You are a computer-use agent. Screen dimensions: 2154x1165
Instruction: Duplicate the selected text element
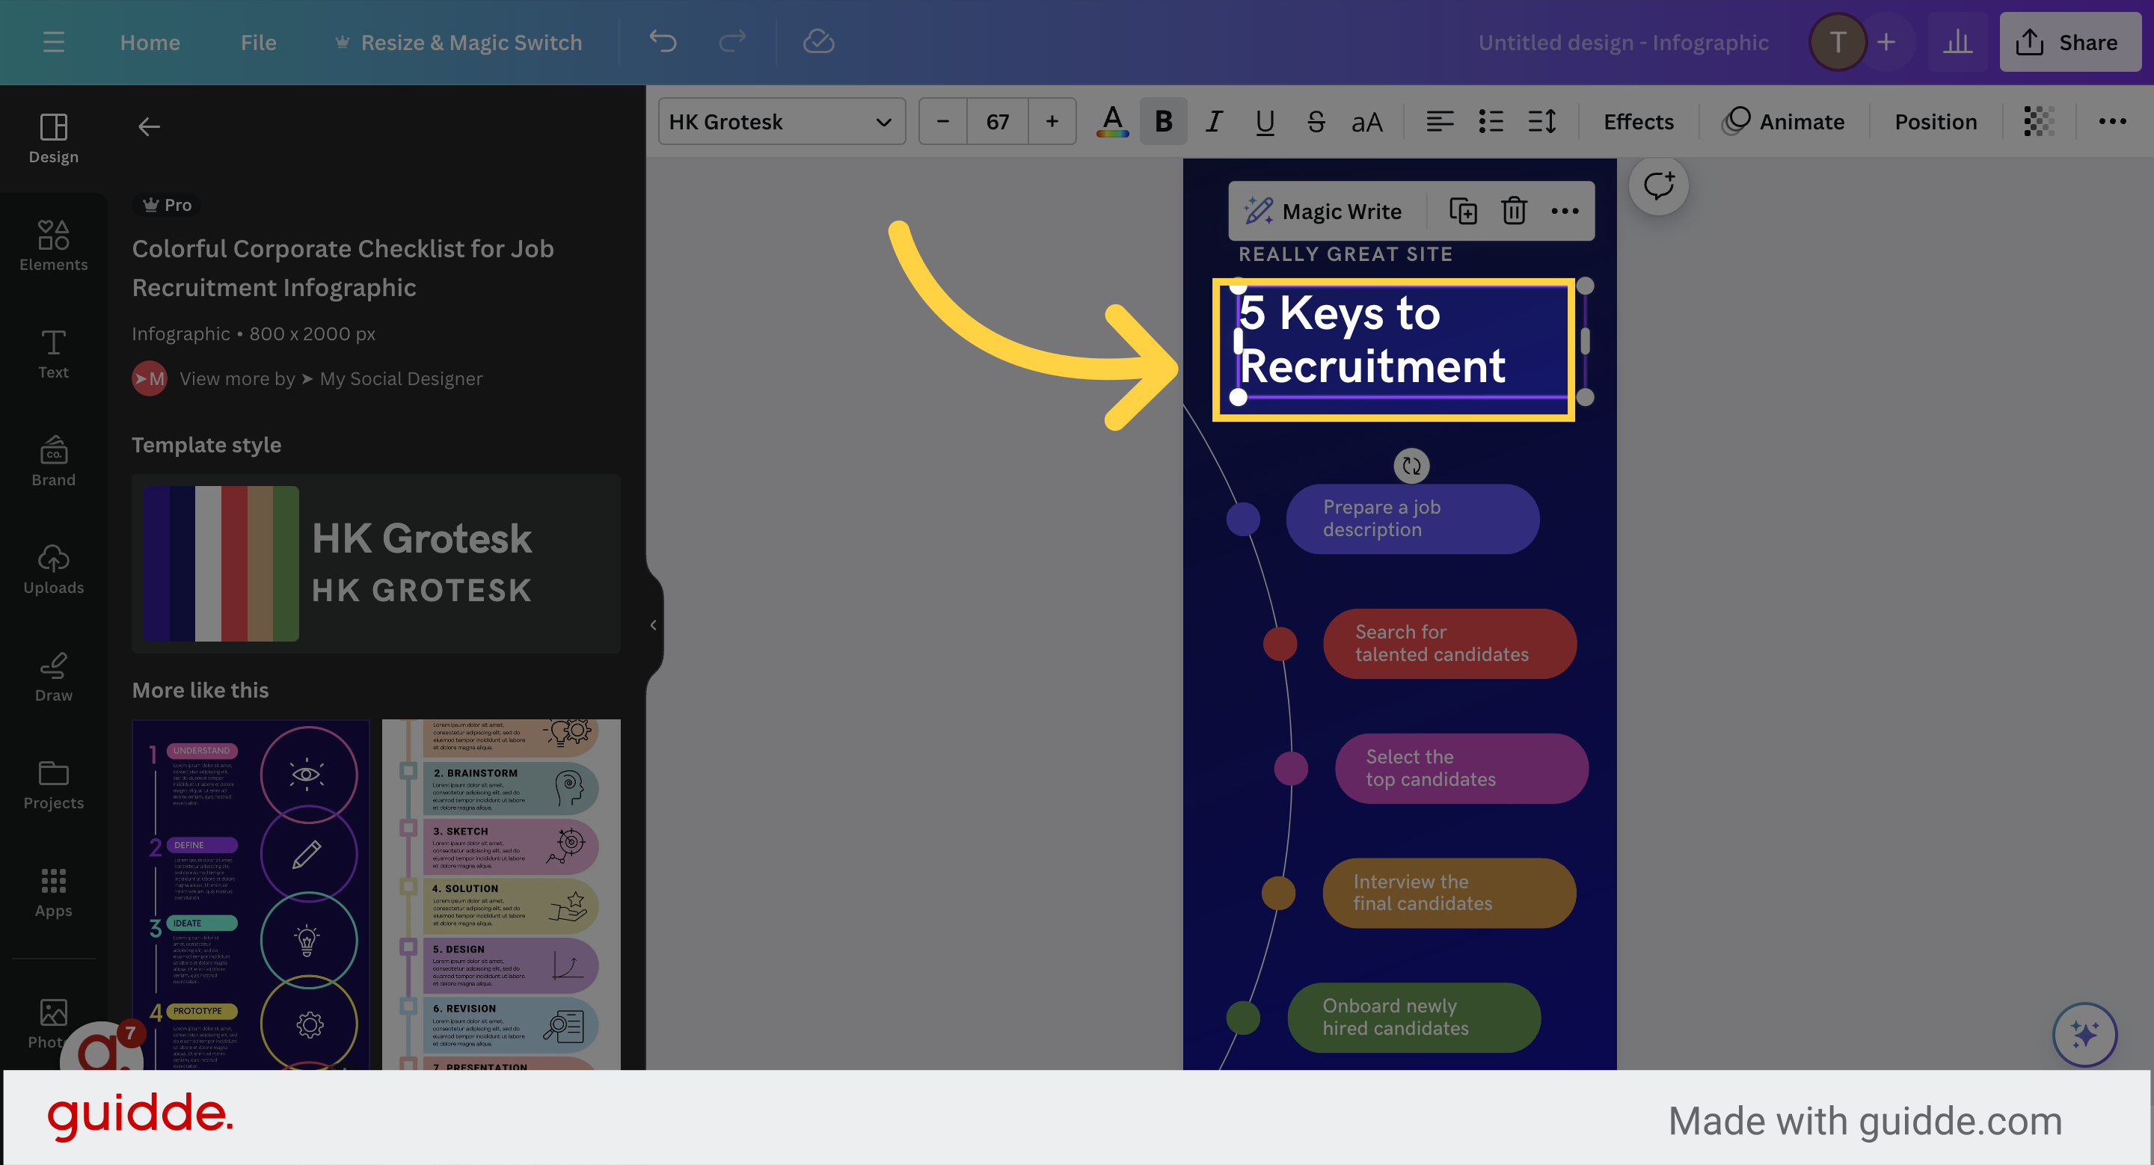[1464, 211]
